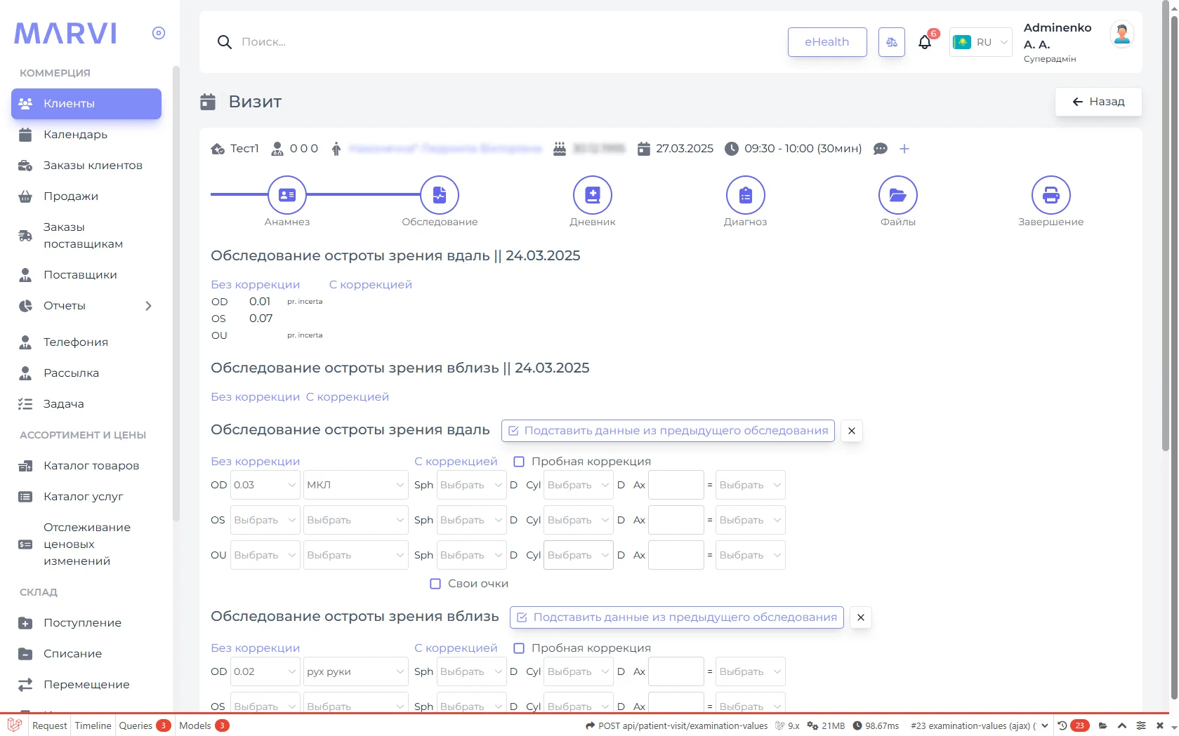
Task: Go to the Дневник step icon
Action: tap(593, 195)
